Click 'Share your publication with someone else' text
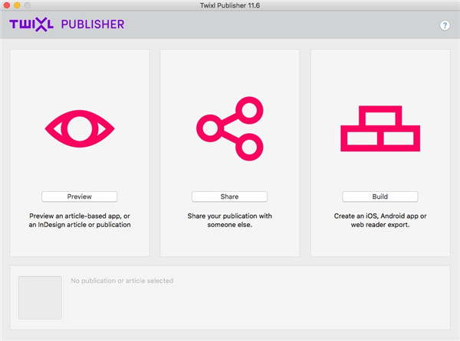The height and width of the screenshot is (341, 460). [x=230, y=220]
